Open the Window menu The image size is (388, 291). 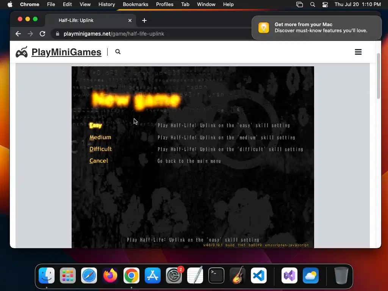click(206, 5)
